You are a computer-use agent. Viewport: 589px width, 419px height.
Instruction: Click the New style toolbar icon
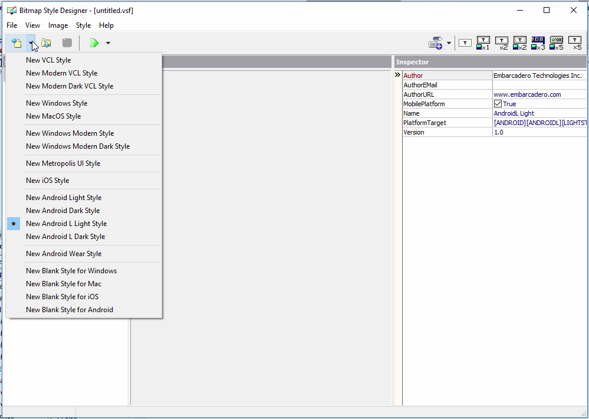[x=16, y=43]
